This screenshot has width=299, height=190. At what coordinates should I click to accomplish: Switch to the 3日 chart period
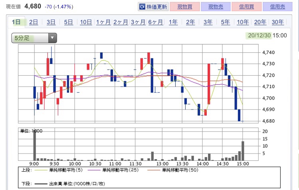(x=51, y=22)
